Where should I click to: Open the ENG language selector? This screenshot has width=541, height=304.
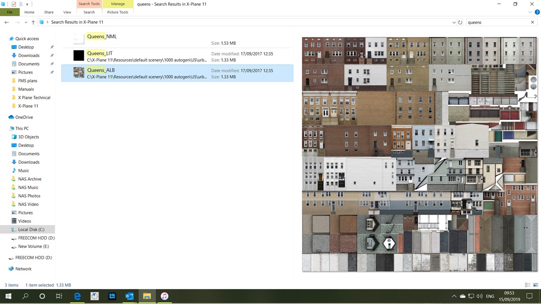click(x=490, y=296)
